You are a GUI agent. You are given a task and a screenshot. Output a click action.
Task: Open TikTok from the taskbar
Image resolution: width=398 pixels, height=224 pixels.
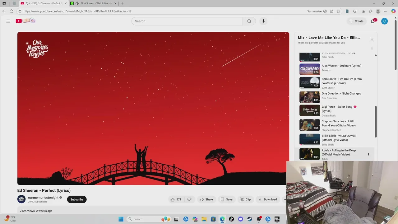(x=231, y=219)
